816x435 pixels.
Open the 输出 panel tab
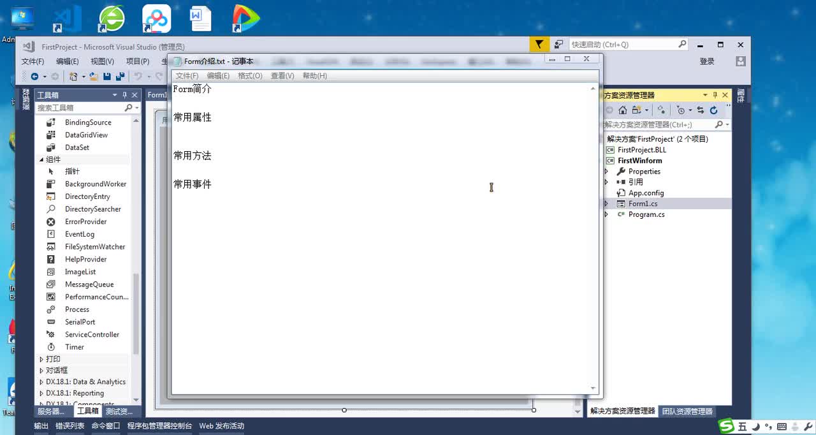pos(41,426)
